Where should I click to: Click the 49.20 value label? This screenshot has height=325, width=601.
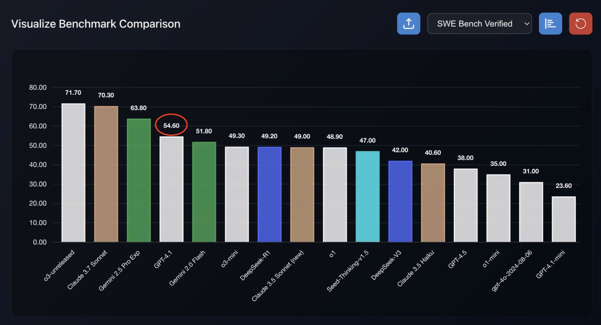(x=269, y=135)
